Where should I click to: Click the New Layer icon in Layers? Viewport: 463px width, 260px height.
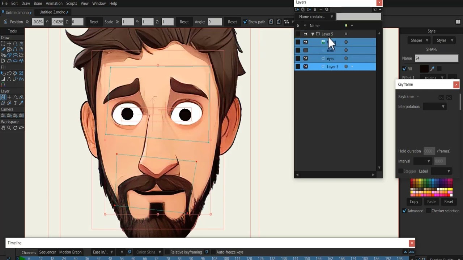pos(297,9)
